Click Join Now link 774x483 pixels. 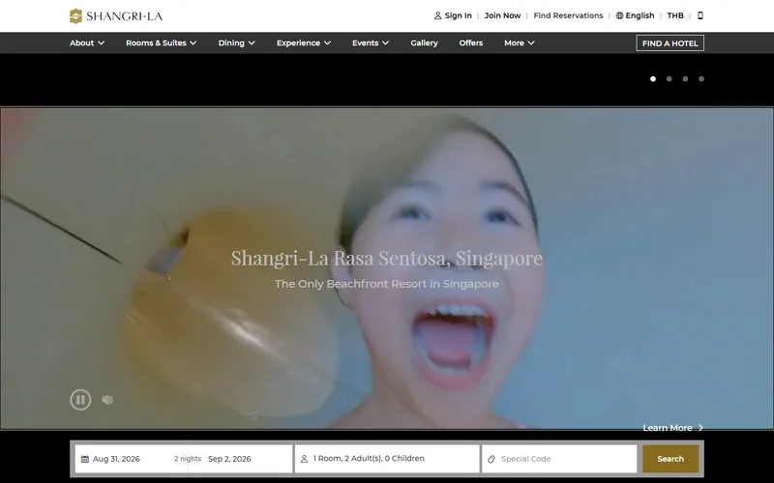(x=502, y=15)
